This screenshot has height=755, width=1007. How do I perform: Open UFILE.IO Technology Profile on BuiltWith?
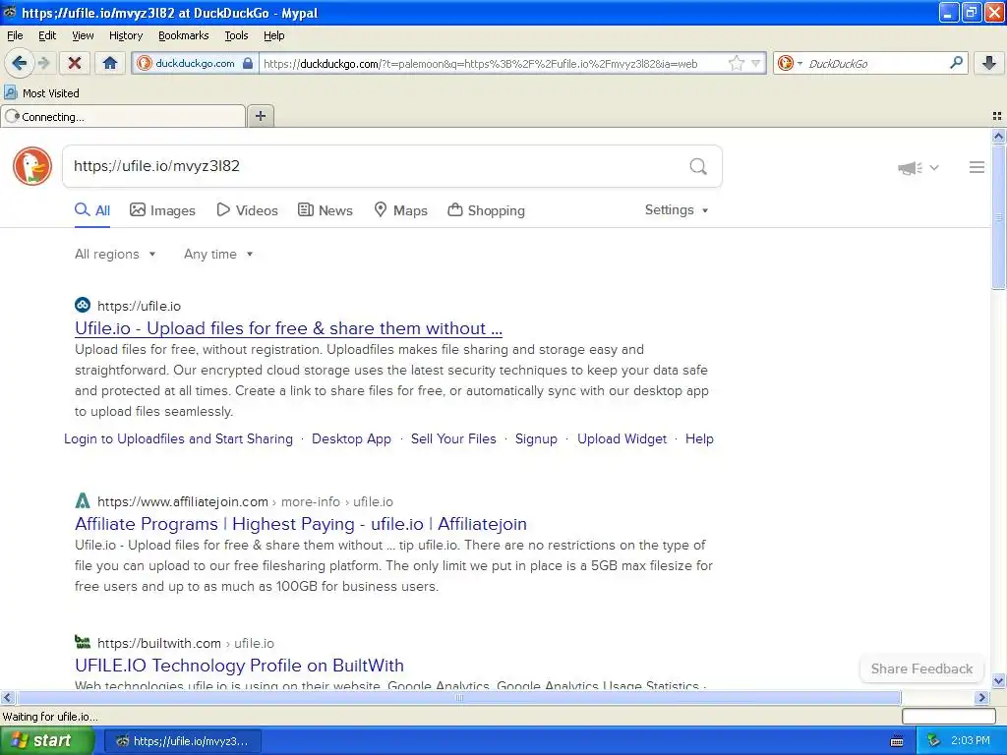coord(239,666)
